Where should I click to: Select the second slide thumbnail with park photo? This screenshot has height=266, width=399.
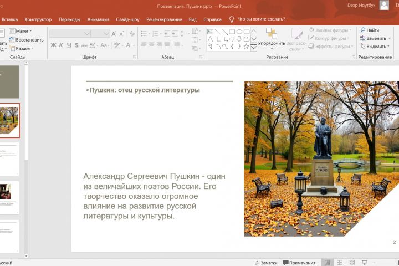coord(9,120)
